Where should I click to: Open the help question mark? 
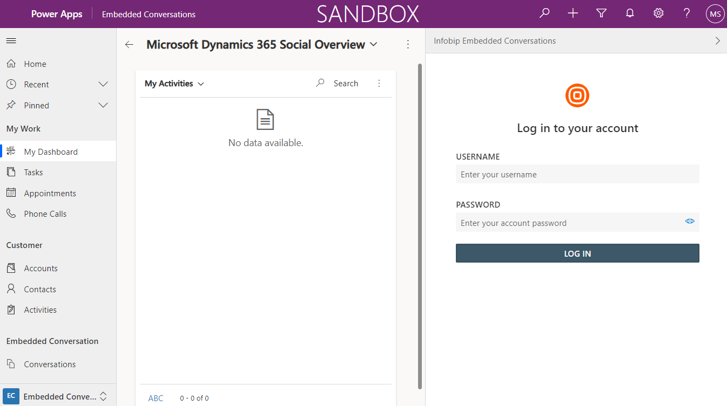[686, 13]
